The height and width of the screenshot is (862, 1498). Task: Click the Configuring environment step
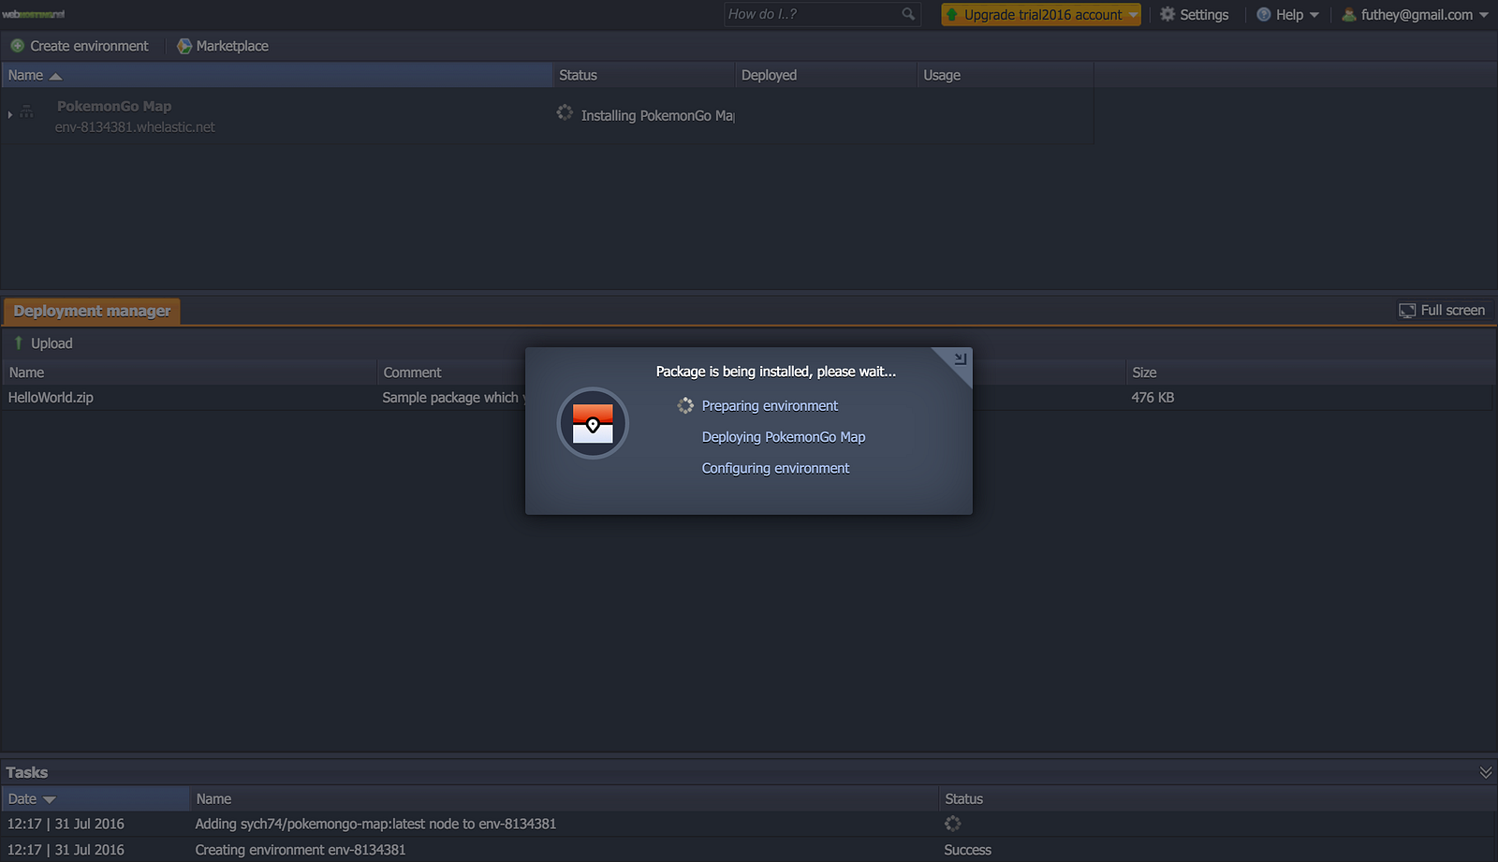pos(775,468)
